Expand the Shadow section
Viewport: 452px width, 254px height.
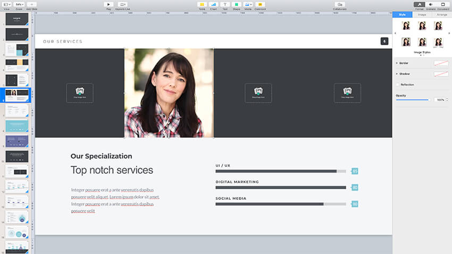[397, 74]
